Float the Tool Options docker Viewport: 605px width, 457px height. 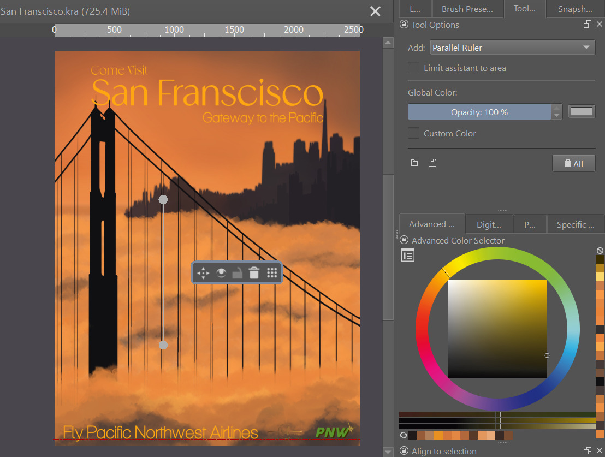[x=588, y=25]
